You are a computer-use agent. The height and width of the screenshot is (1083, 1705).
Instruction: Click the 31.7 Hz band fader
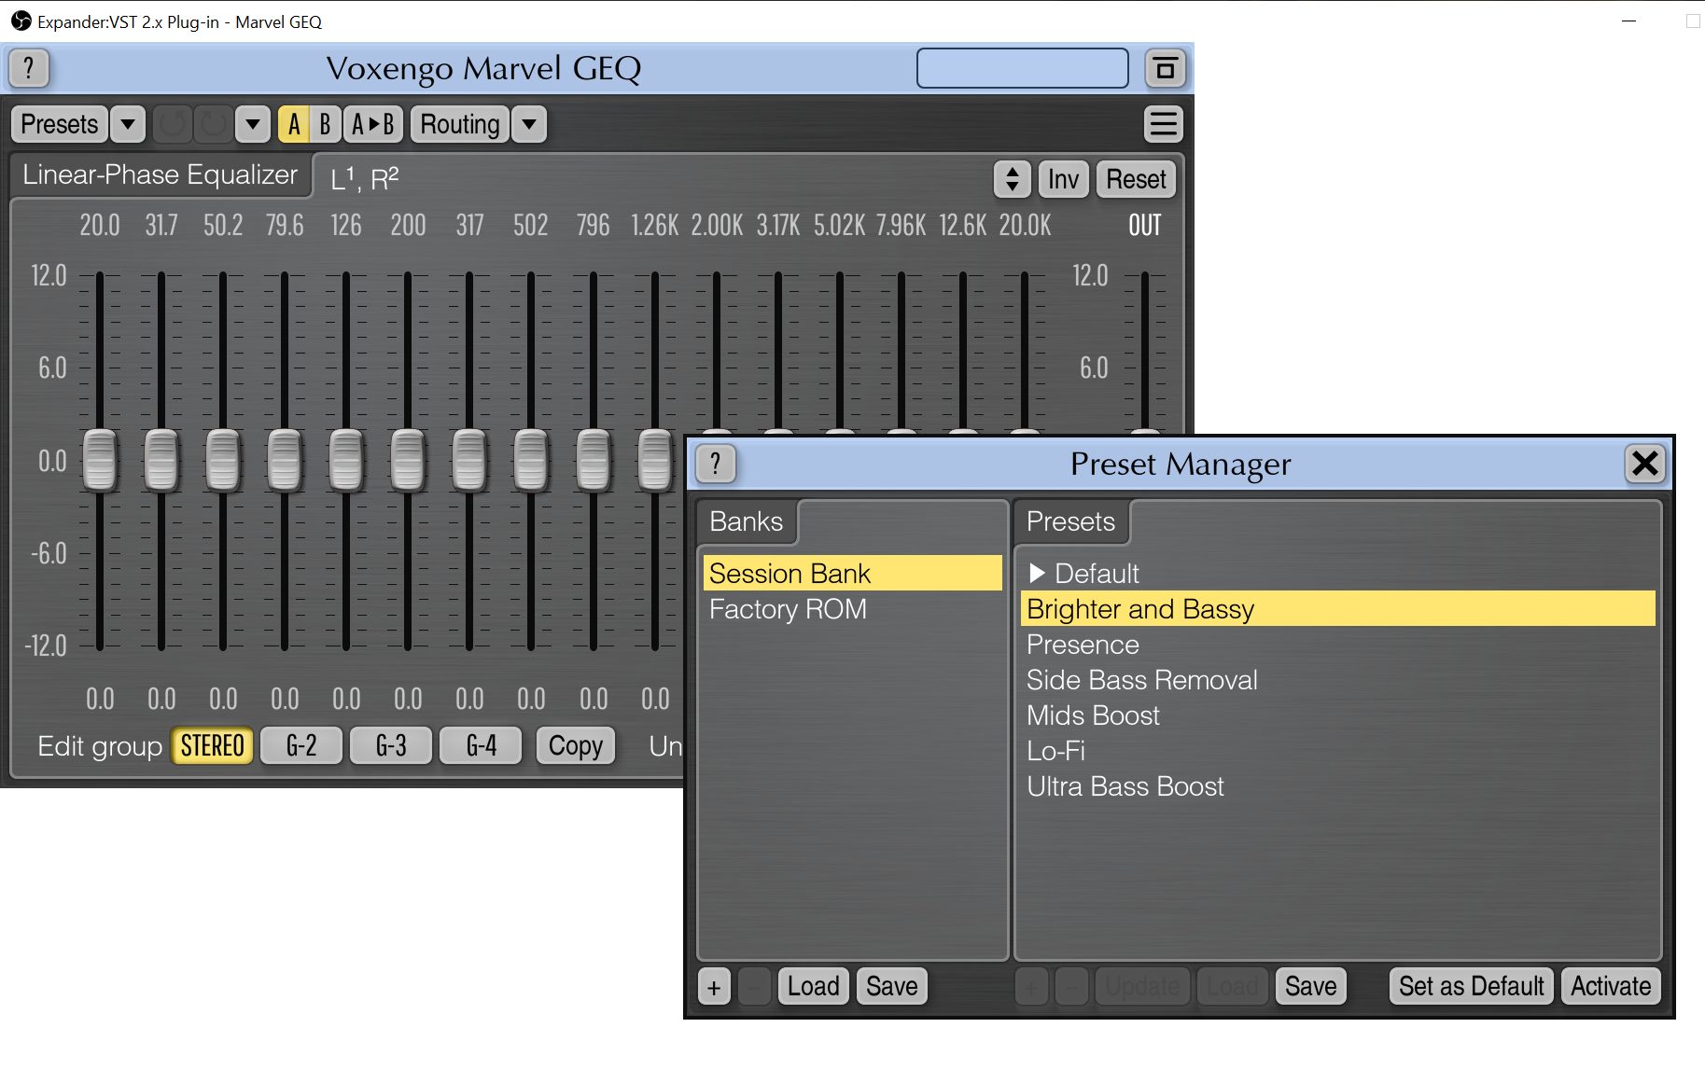click(161, 460)
